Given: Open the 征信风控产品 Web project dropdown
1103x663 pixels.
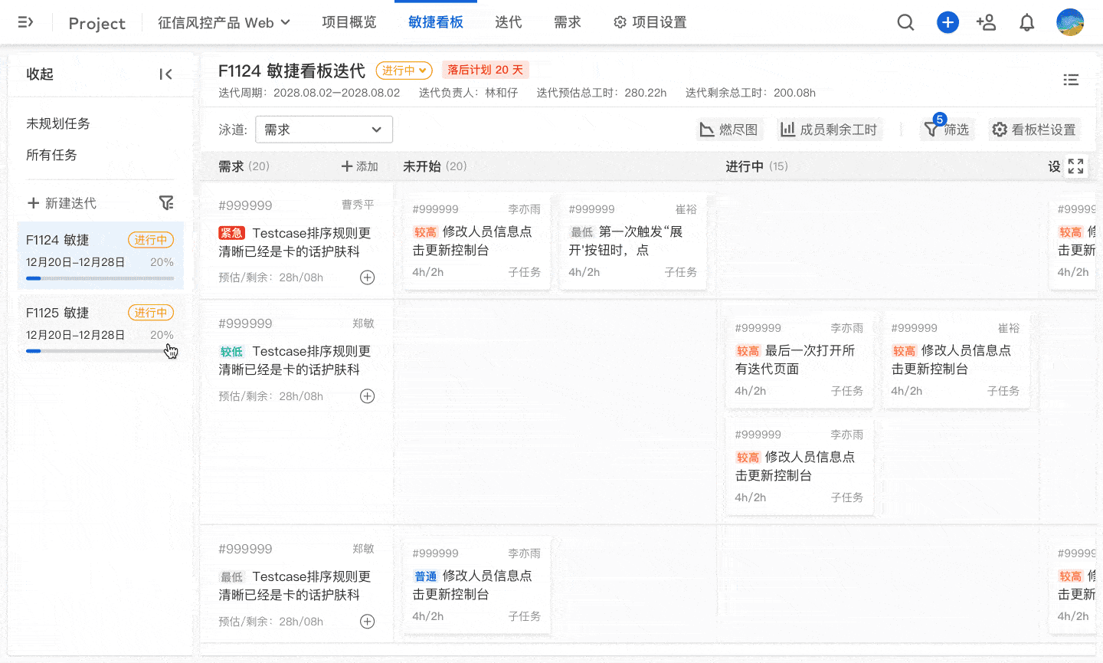Looking at the screenshot, I should pos(224,23).
